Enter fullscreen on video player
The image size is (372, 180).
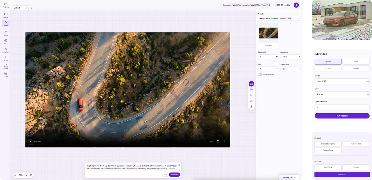coord(218,141)
